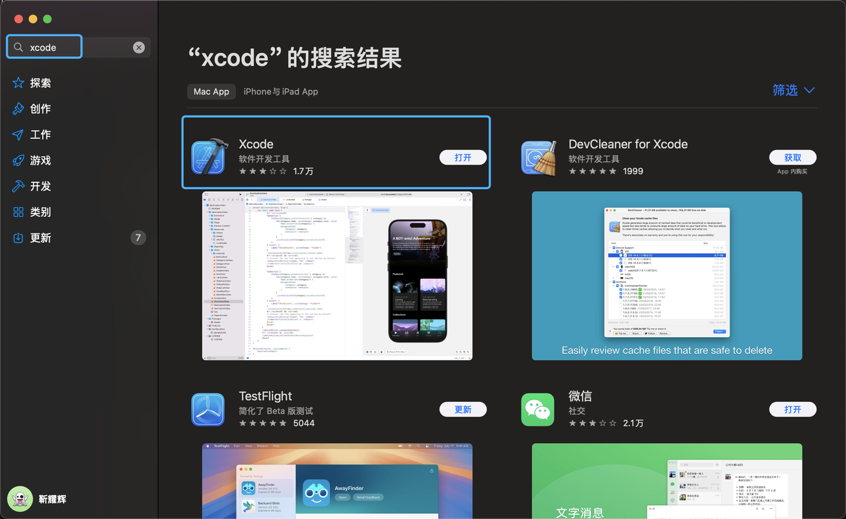Clear the search field with the X button

coord(139,47)
